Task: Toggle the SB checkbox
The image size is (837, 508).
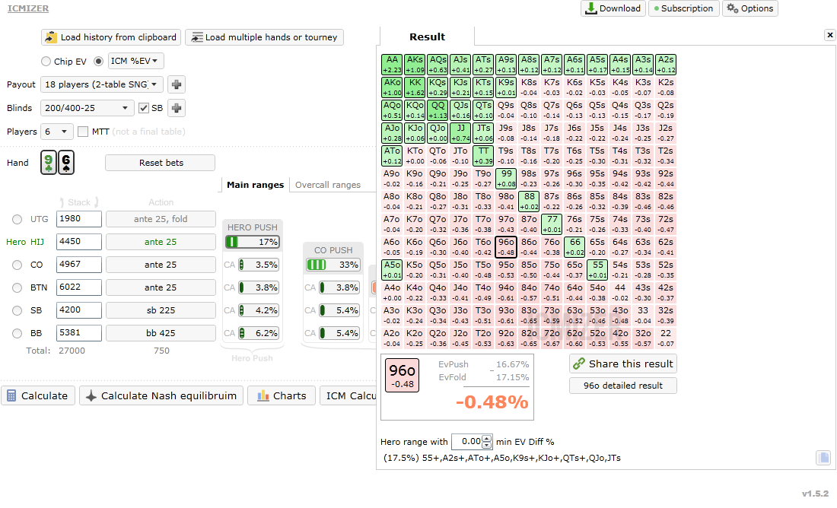Action: (x=144, y=108)
